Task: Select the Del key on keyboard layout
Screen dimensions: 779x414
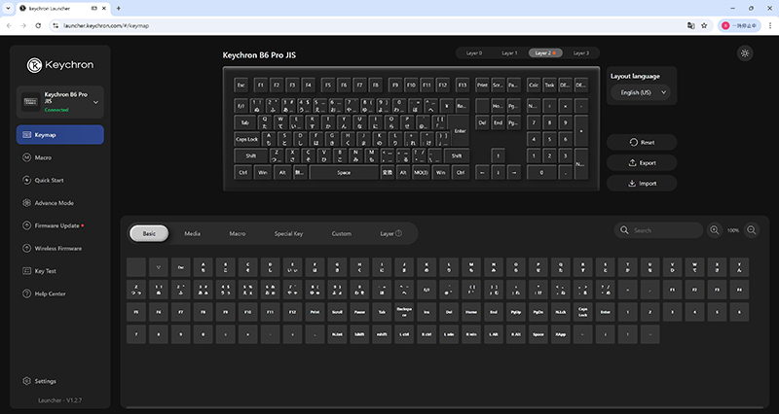Action: (482, 122)
